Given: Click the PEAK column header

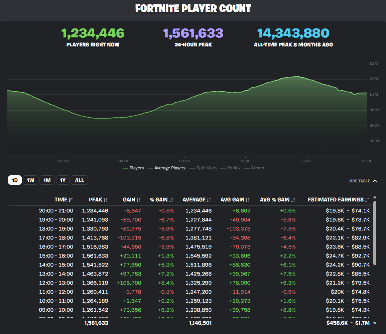Looking at the screenshot, I should coord(96,200).
